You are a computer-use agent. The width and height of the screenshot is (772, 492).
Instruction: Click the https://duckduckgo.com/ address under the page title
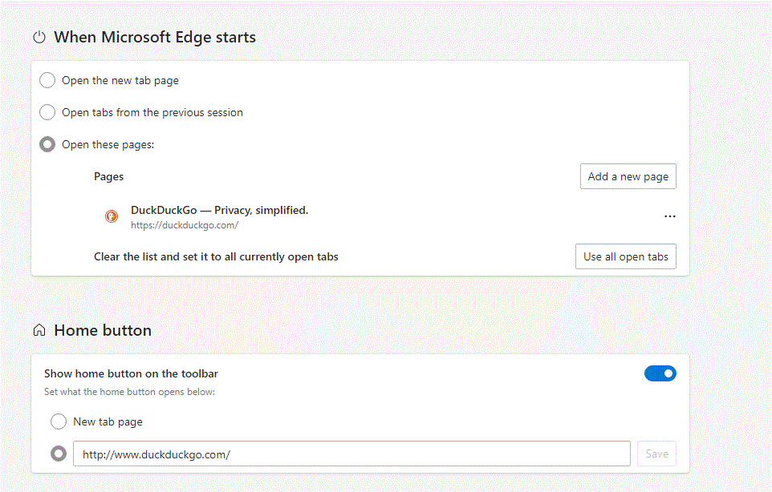(x=185, y=225)
